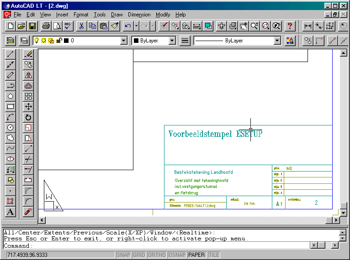Image resolution: width=350 pixels, height=260 pixels.
Task: Toggle PAPER space in the status bar
Action: (x=196, y=255)
